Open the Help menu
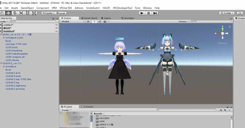 [x=157, y=8]
